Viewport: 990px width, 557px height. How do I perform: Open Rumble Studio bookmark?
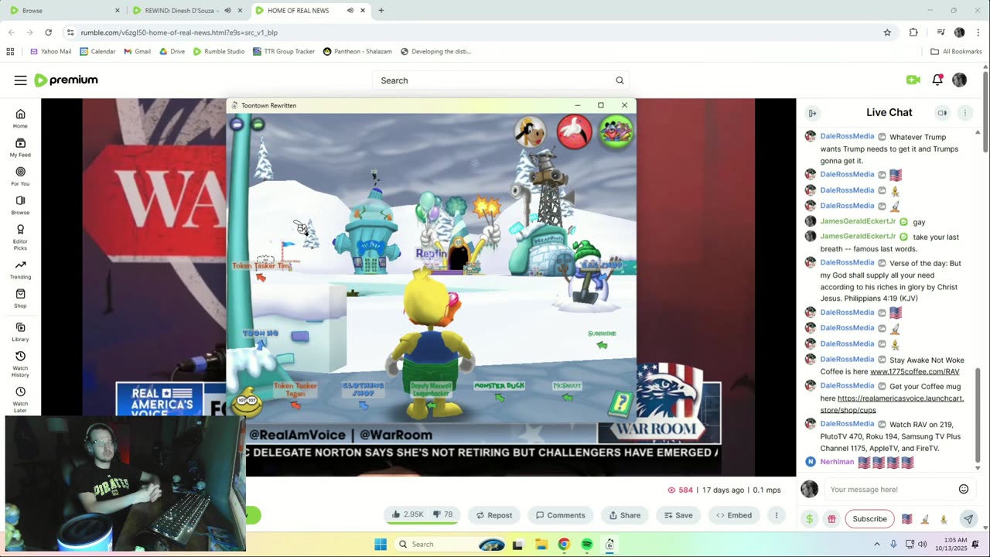coord(219,52)
